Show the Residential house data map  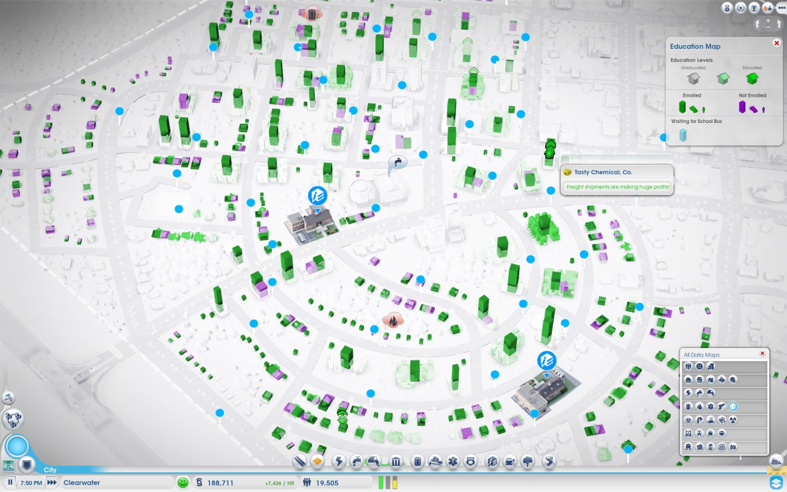pos(688,379)
